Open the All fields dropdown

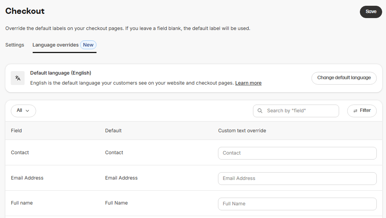pos(23,111)
